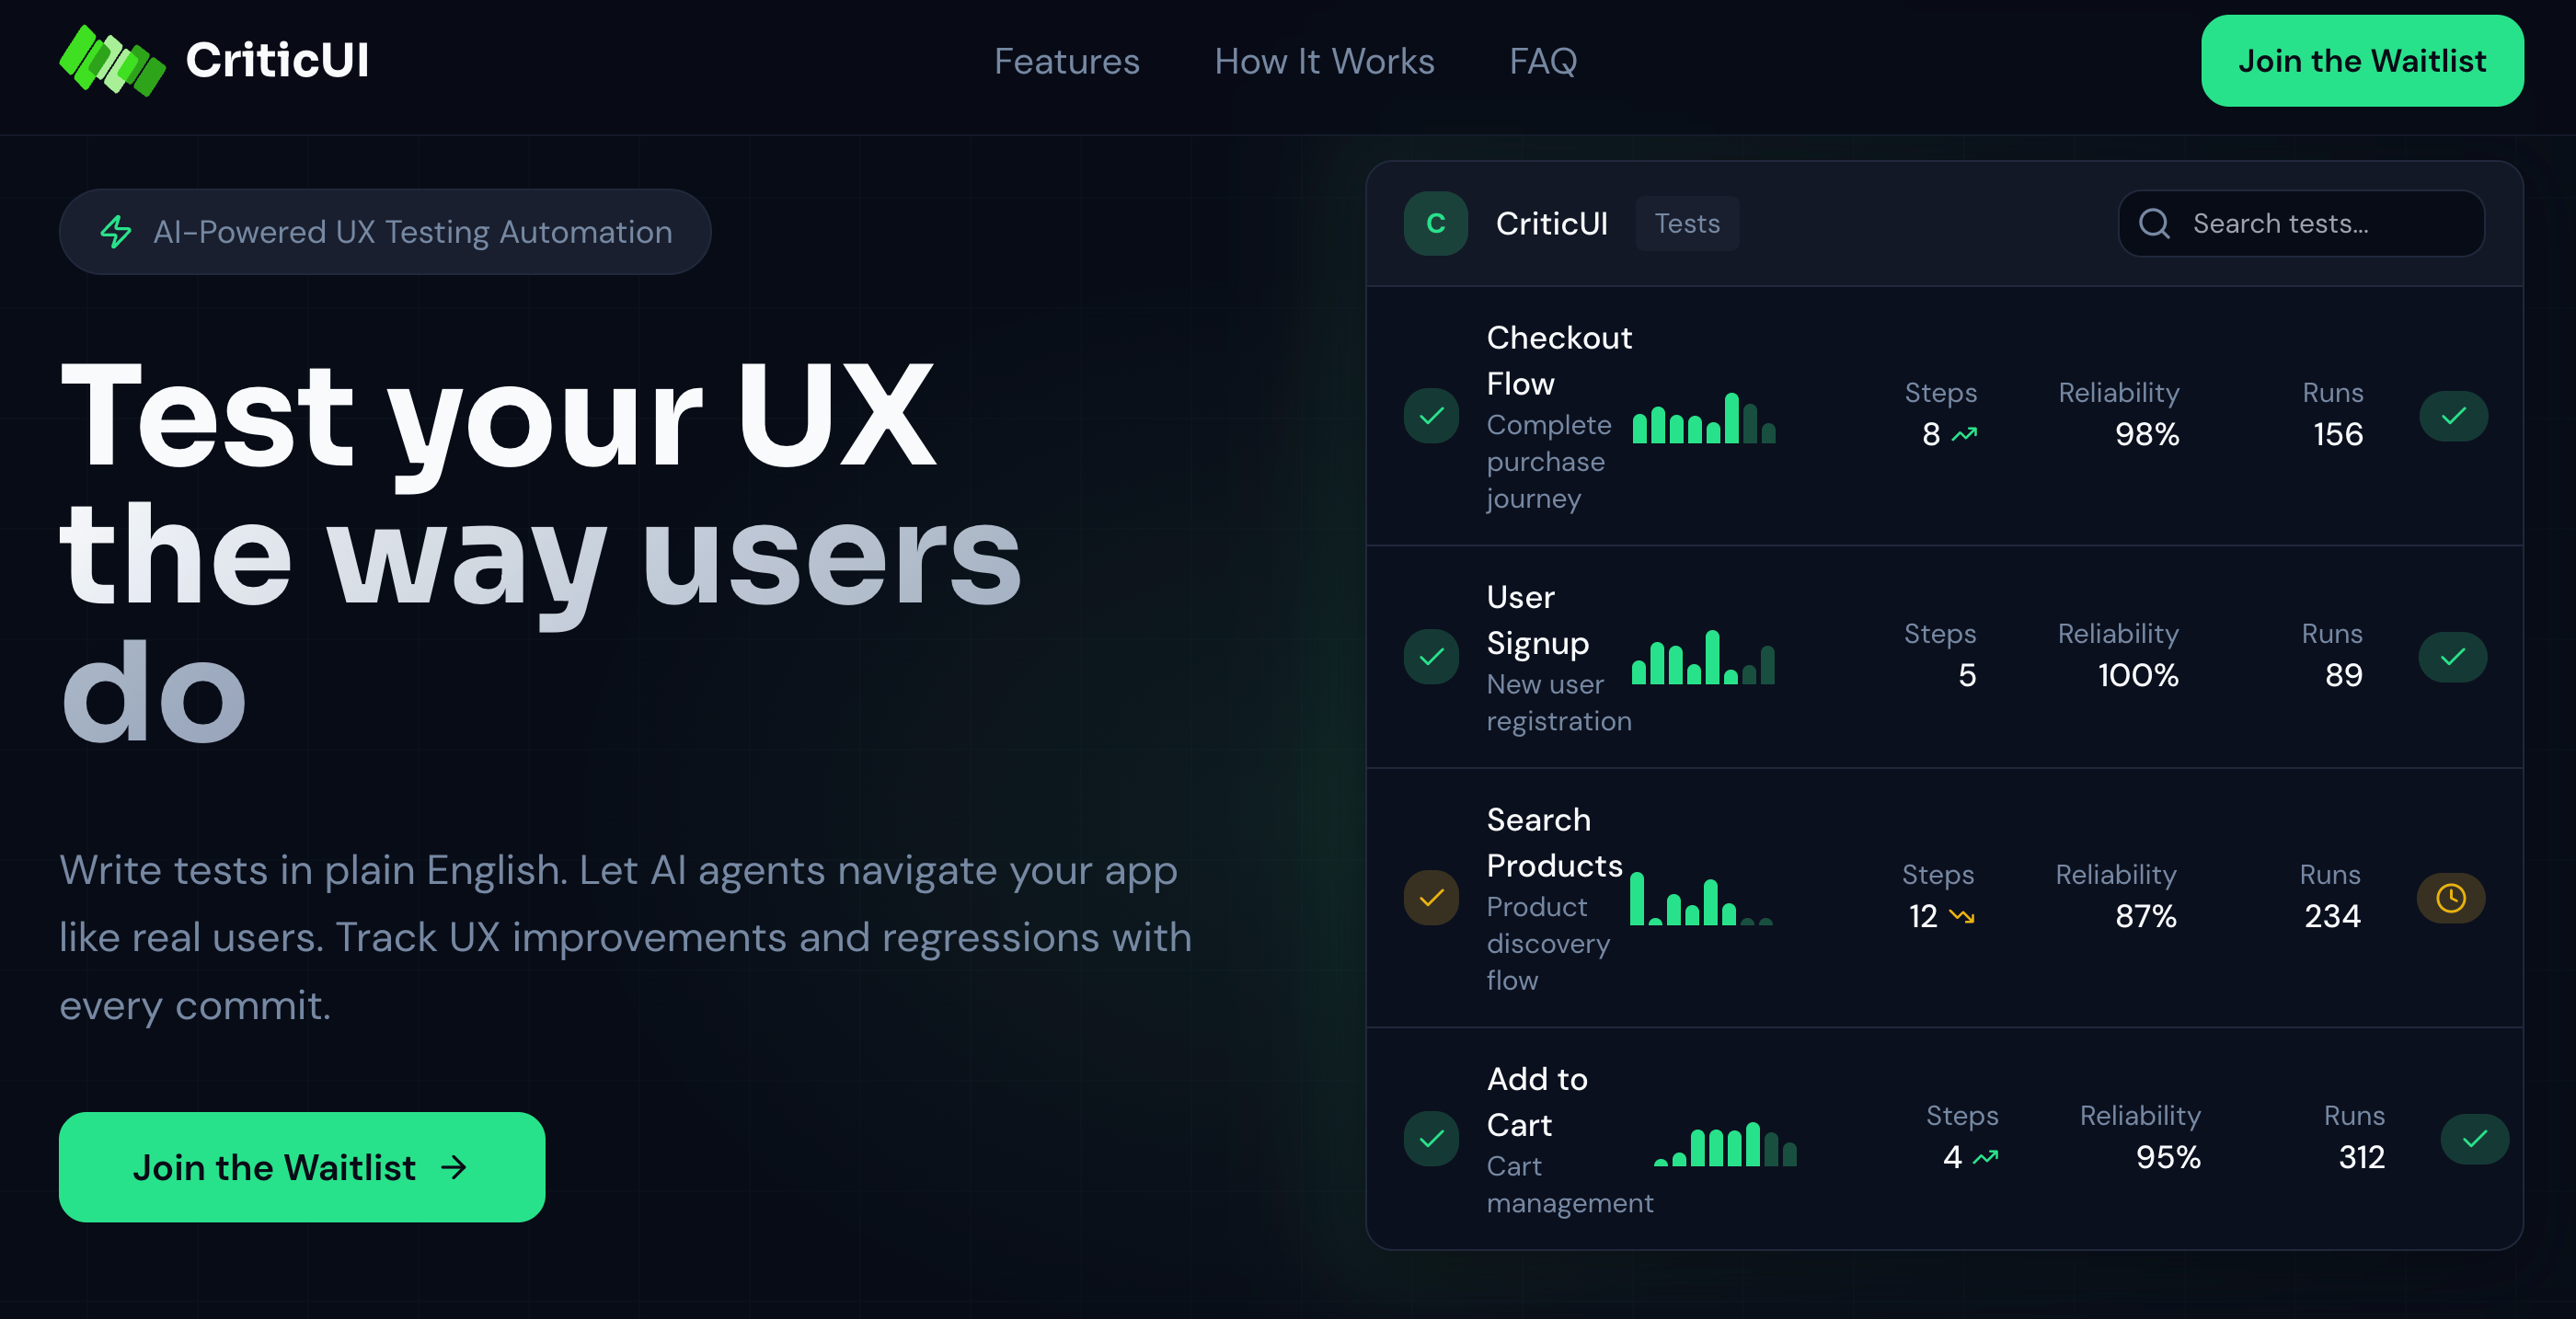Image resolution: width=2576 pixels, height=1319 pixels.
Task: Open the Features nav link
Action: [x=1066, y=61]
